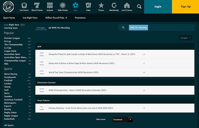Expand markets for Shaquille O'Neal match

click(144, 54)
